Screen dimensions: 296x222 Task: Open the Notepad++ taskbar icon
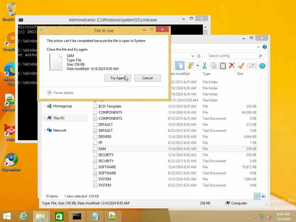(113, 216)
